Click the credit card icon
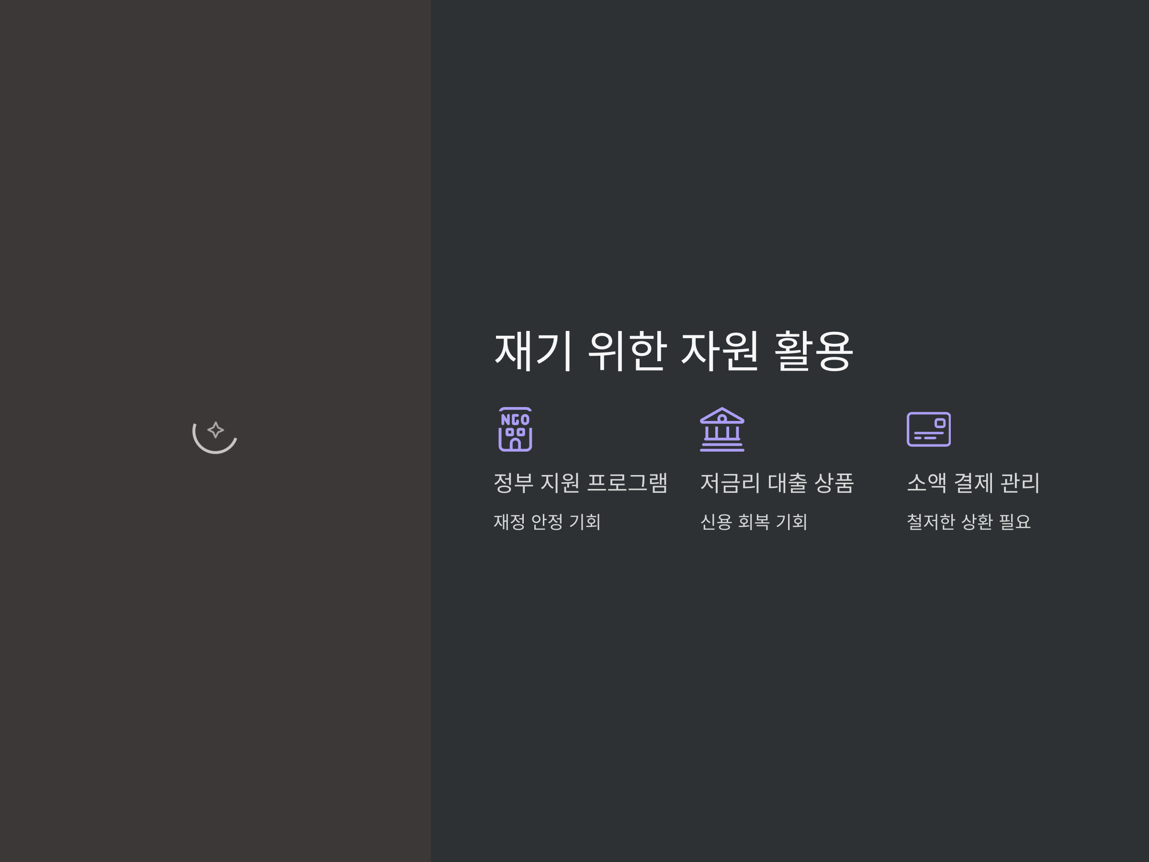1149x862 pixels. click(929, 429)
